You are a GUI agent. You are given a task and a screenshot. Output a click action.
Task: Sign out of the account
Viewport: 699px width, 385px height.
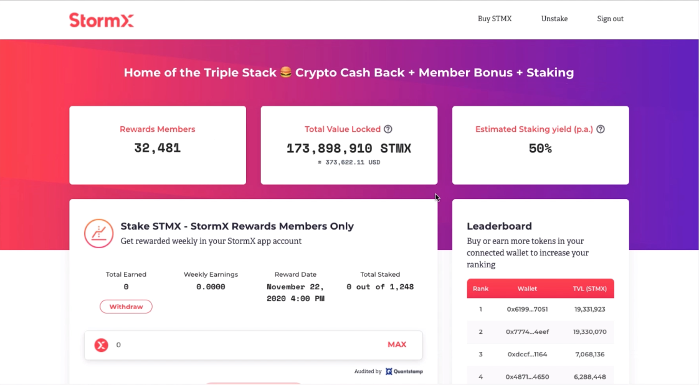click(x=611, y=19)
